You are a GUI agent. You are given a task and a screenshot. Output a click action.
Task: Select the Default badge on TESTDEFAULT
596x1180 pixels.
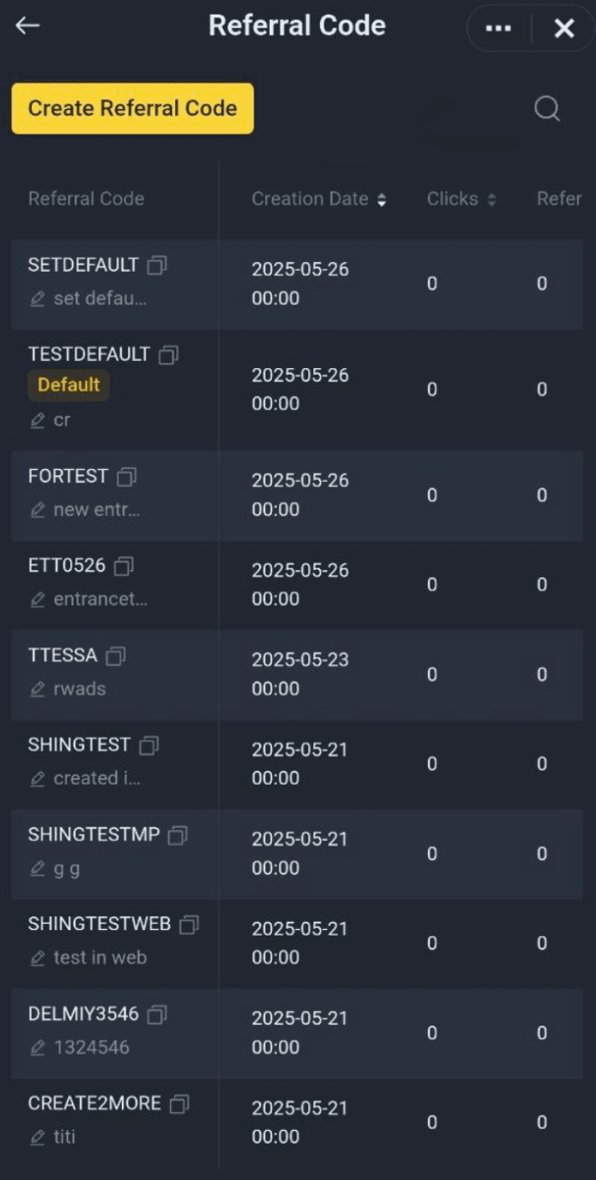69,385
